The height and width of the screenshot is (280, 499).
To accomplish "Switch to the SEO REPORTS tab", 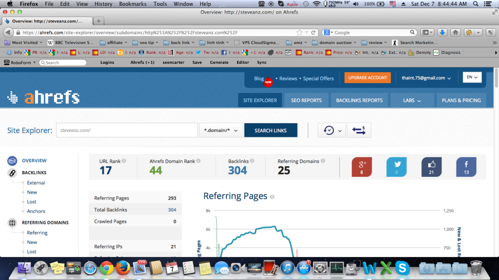I will 306,100.
